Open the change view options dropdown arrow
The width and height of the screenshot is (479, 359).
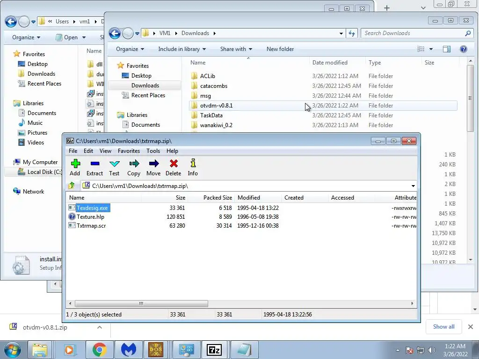tap(431, 49)
